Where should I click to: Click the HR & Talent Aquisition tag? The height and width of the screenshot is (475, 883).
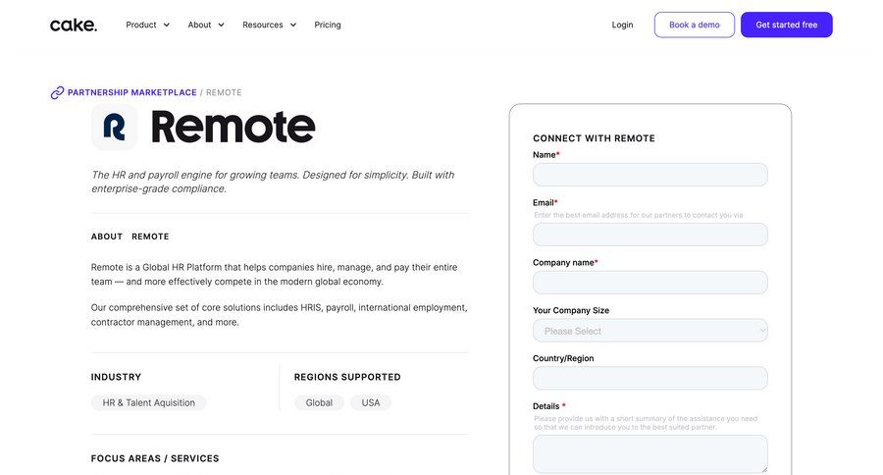[149, 402]
